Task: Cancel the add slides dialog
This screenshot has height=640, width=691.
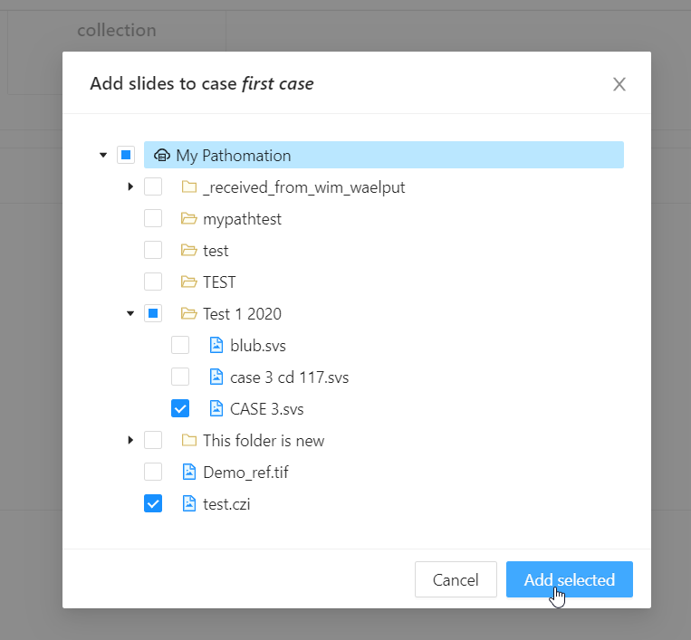Action: [x=456, y=580]
